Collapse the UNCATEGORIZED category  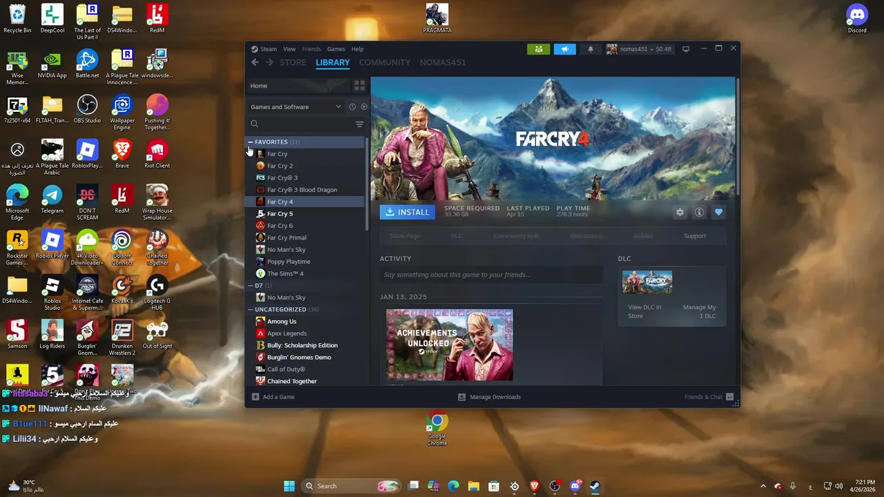(250, 310)
